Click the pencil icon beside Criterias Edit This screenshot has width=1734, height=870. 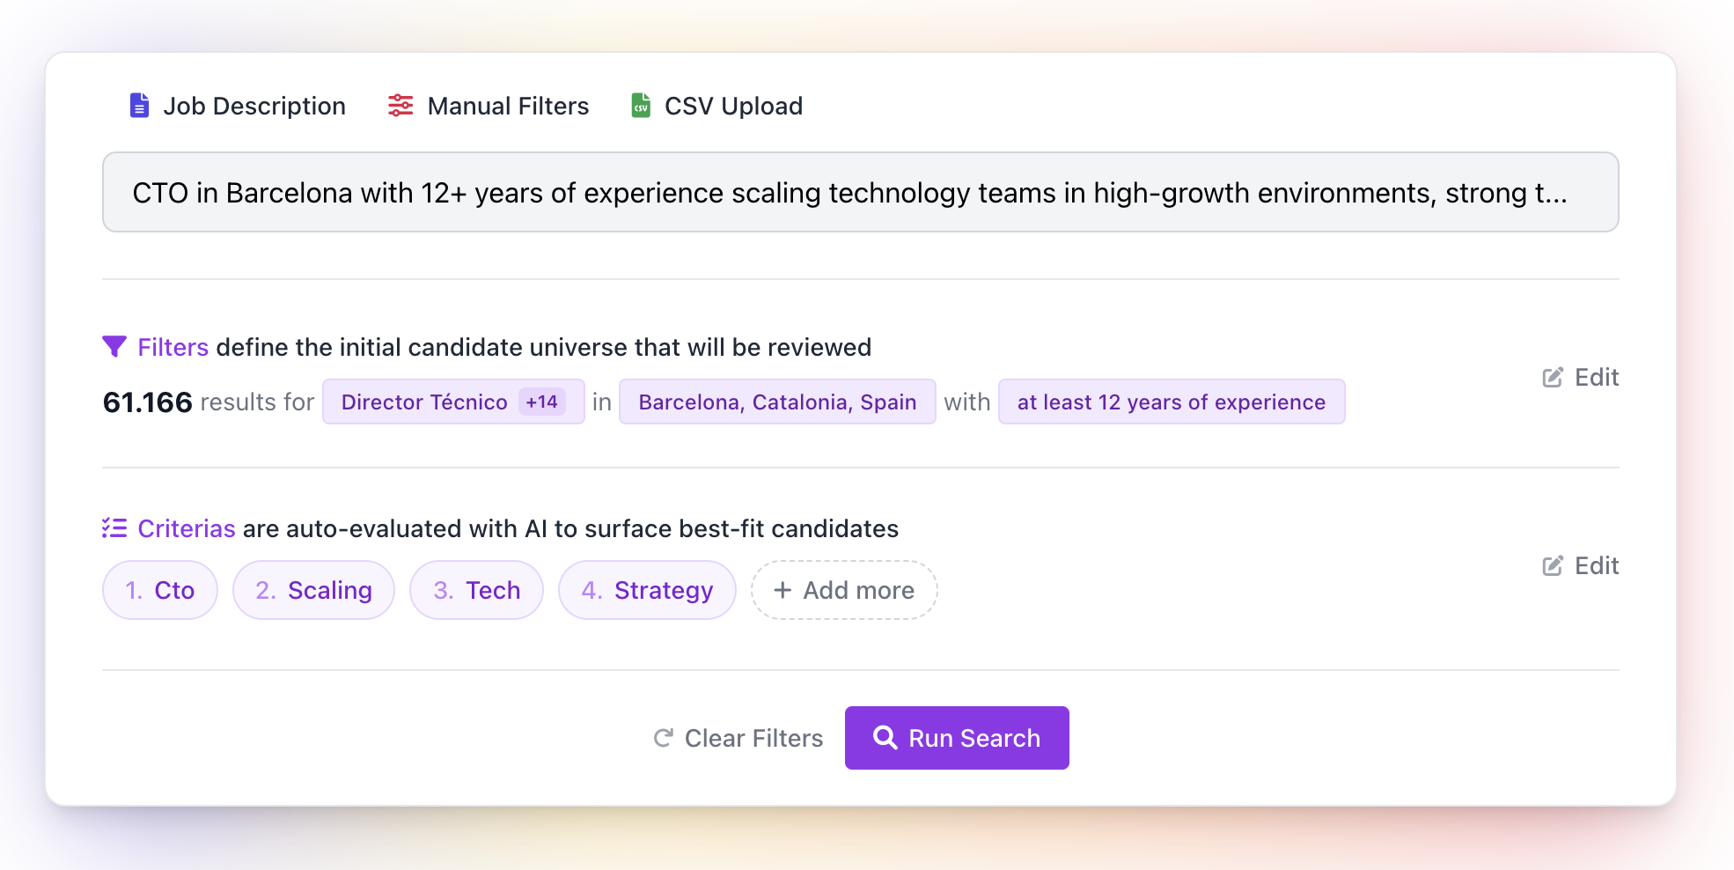coord(1553,566)
